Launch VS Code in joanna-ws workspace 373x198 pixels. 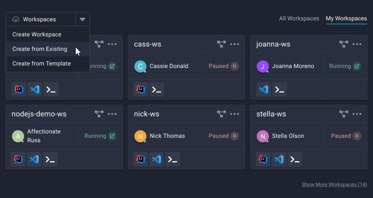coord(263,89)
